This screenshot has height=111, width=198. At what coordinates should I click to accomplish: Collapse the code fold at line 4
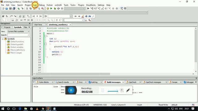coord(45,36)
